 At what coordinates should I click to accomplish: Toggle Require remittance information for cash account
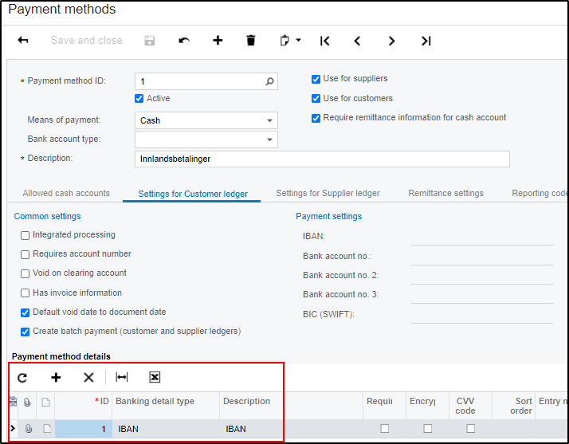tap(316, 118)
